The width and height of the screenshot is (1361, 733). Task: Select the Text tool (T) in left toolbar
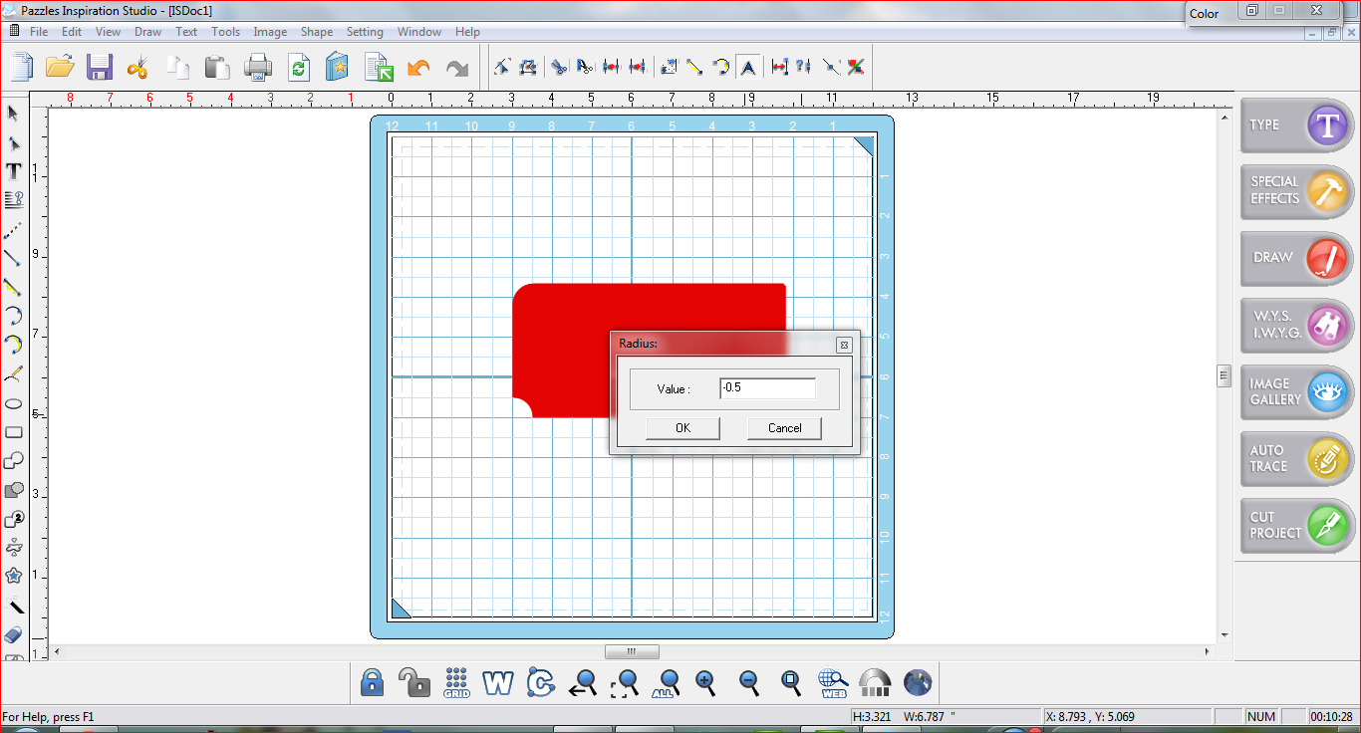(14, 171)
